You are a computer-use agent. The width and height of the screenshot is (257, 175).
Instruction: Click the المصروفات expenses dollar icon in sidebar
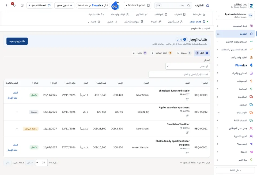[x=251, y=81]
